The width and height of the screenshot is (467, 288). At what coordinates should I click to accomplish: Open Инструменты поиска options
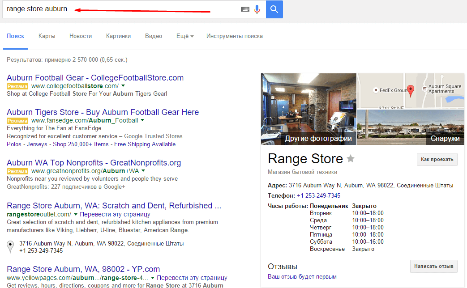[234, 36]
